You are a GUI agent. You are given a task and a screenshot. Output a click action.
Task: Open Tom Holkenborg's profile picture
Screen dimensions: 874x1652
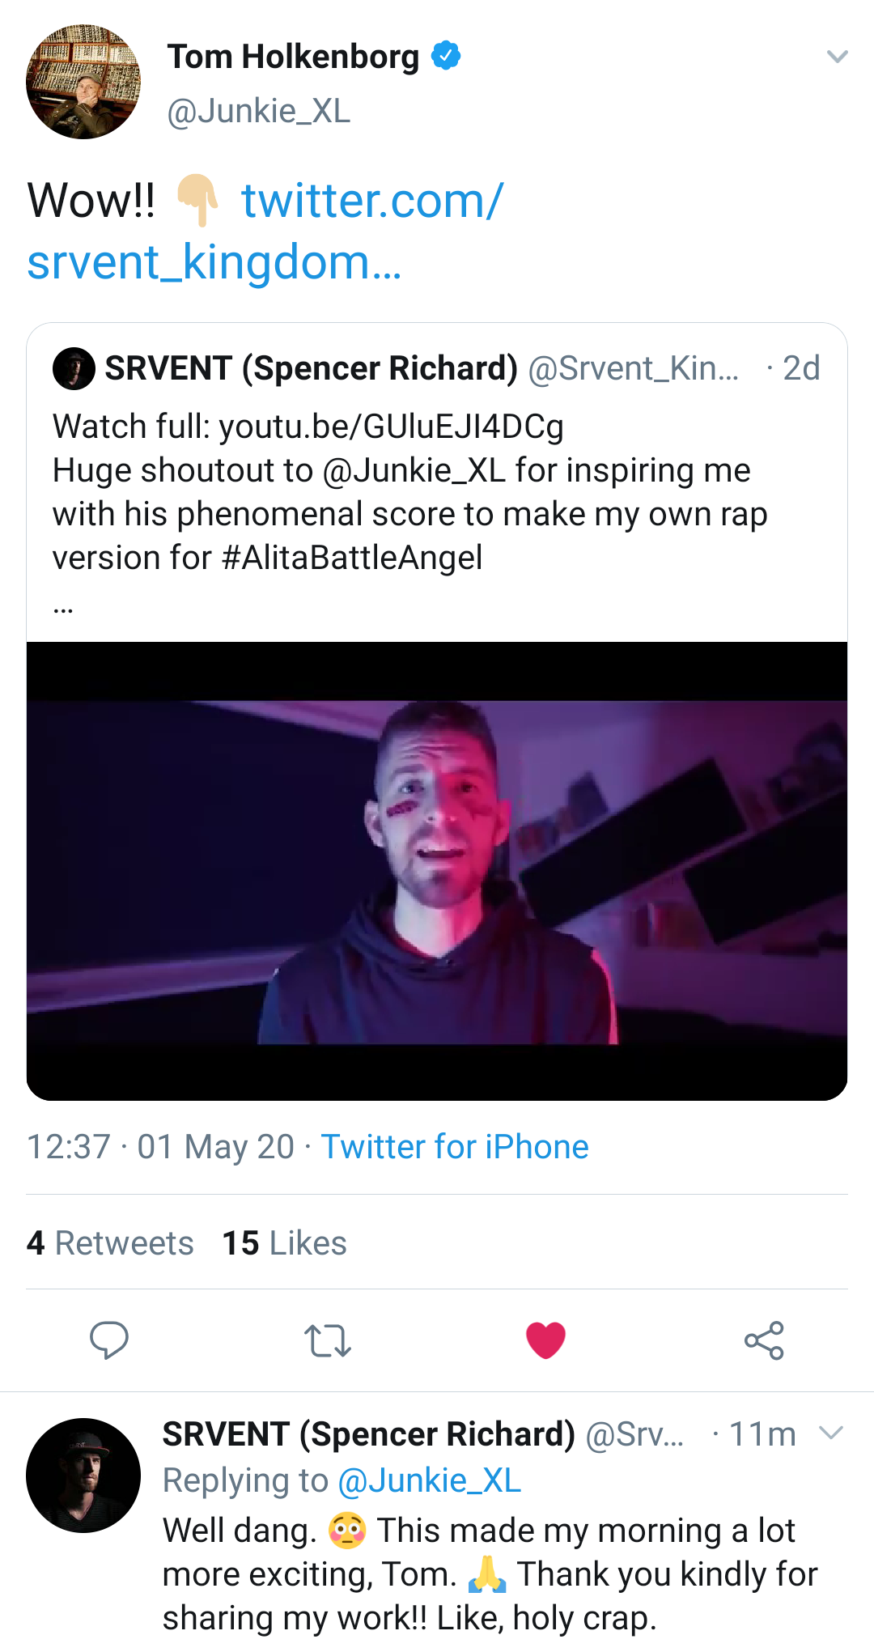click(x=83, y=82)
